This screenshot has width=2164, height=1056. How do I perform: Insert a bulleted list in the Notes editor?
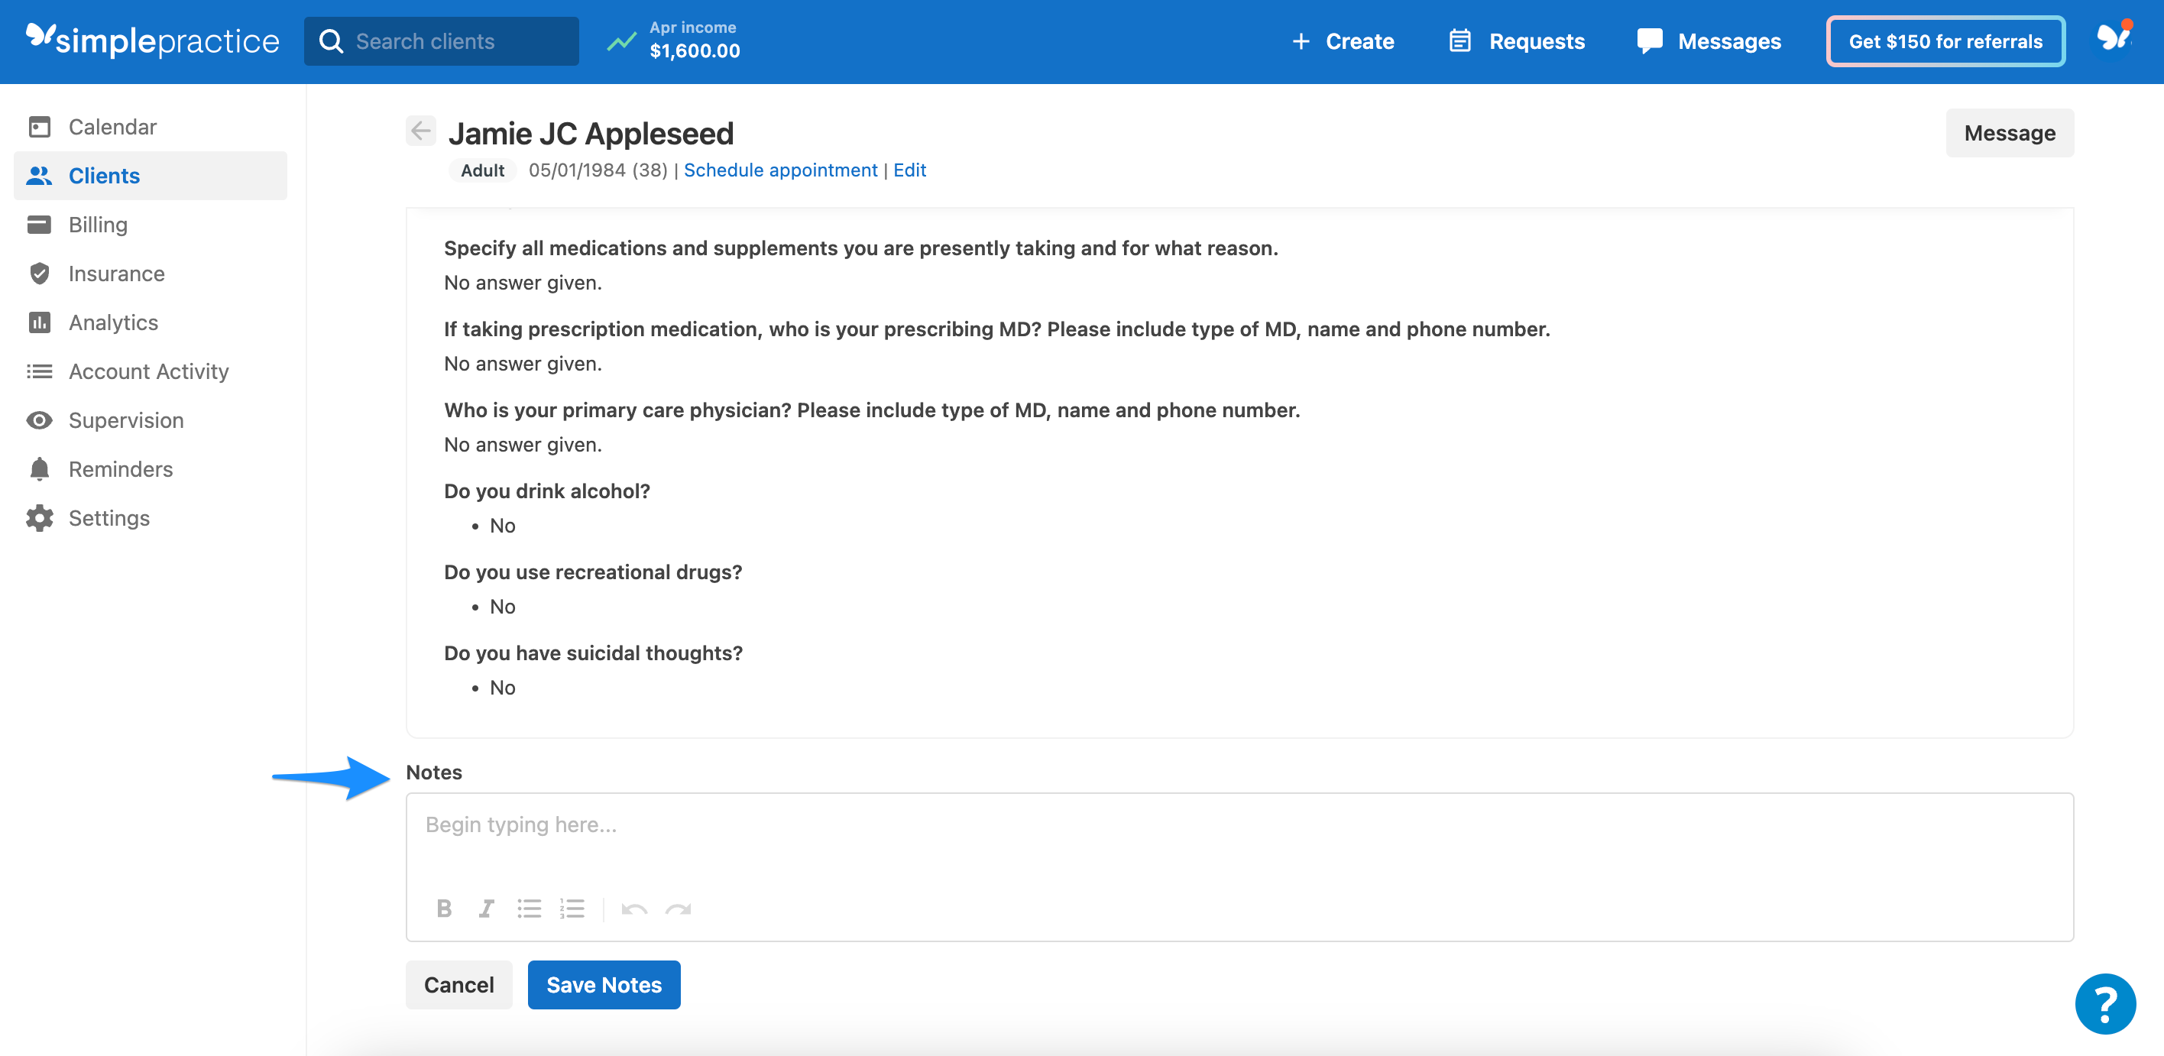point(530,908)
